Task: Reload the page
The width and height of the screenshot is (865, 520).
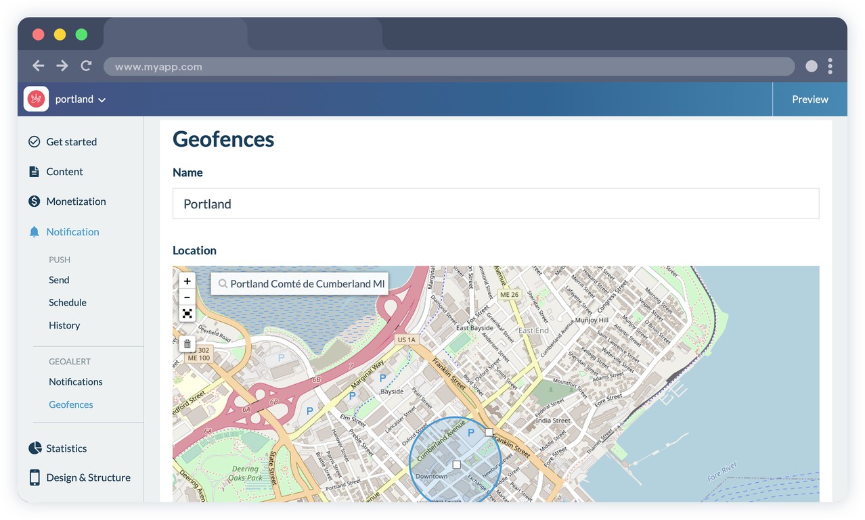Action: click(x=86, y=66)
